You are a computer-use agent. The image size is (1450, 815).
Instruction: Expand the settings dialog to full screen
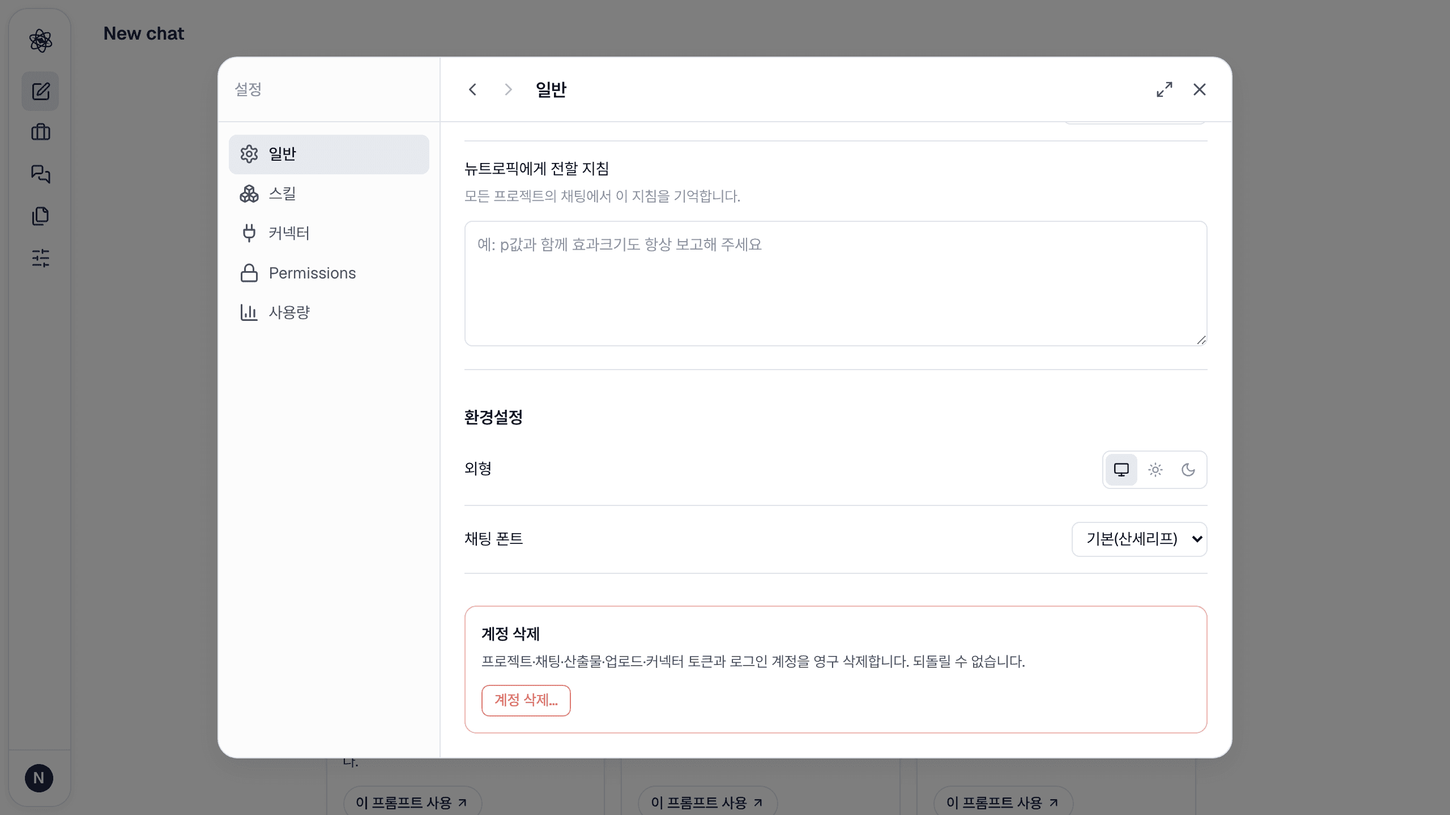point(1165,89)
